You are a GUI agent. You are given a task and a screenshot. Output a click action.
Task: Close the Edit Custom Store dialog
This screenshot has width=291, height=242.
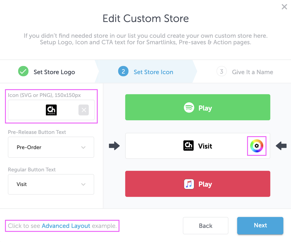click(x=284, y=7)
